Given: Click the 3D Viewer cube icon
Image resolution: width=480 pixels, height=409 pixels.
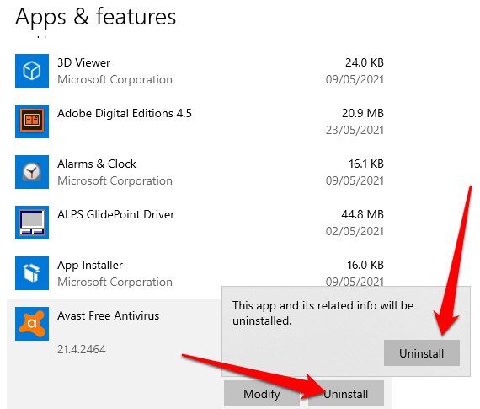Looking at the screenshot, I should tap(32, 71).
